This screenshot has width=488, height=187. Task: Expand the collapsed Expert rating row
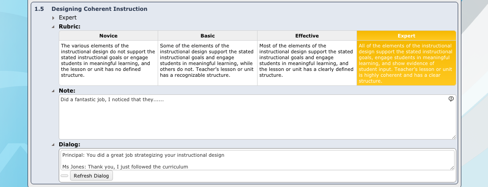point(53,18)
